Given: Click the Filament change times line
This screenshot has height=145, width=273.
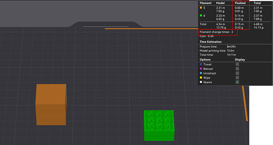Looking at the screenshot, I should tap(216, 32).
